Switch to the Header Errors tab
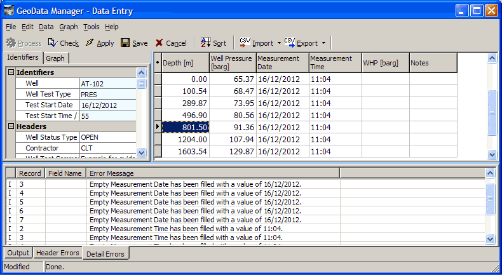The image size is (502, 275). click(x=58, y=253)
